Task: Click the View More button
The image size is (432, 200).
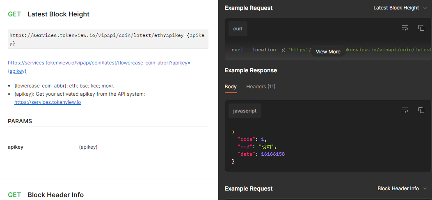Action: point(328,52)
